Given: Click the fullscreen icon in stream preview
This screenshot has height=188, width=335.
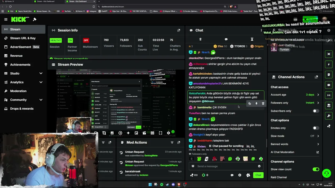Looking at the screenshot, I should (x=160, y=133).
